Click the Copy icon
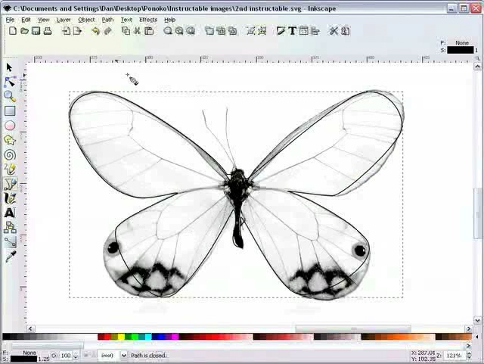 pyautogui.click(x=126, y=31)
